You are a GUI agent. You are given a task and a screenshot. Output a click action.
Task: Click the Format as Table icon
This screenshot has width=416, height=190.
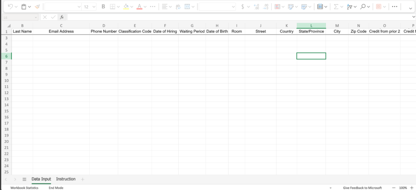[291, 6]
